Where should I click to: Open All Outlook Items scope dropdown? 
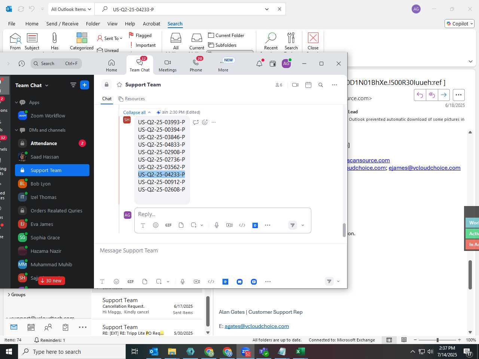coord(71,9)
